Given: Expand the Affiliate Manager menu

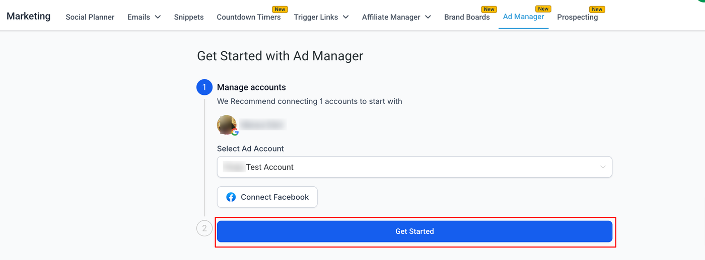Looking at the screenshot, I should click(396, 17).
